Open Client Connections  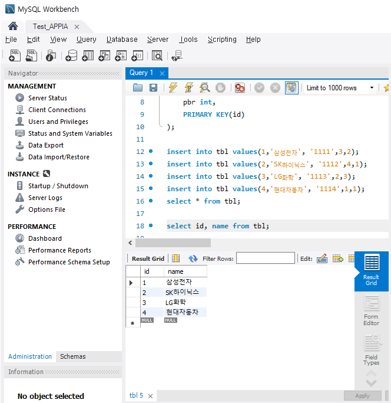(57, 110)
